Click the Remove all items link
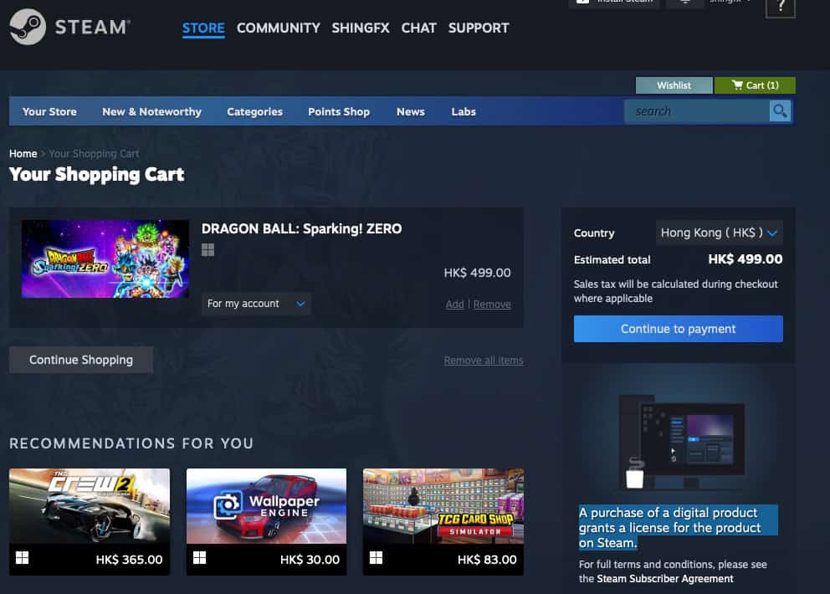830x594 pixels. pyautogui.click(x=483, y=360)
